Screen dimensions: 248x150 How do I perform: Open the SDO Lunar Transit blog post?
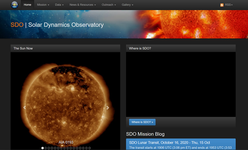[x=169, y=142]
